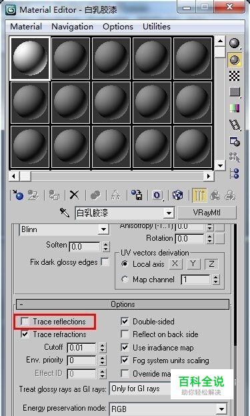
Task: Click the Put to Library icon
Action: point(137,195)
